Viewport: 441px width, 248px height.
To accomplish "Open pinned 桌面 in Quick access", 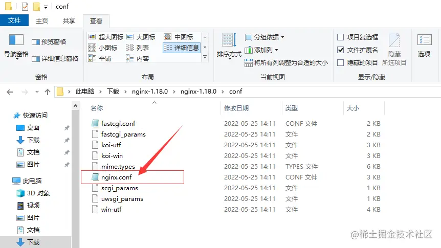I will point(33,128).
